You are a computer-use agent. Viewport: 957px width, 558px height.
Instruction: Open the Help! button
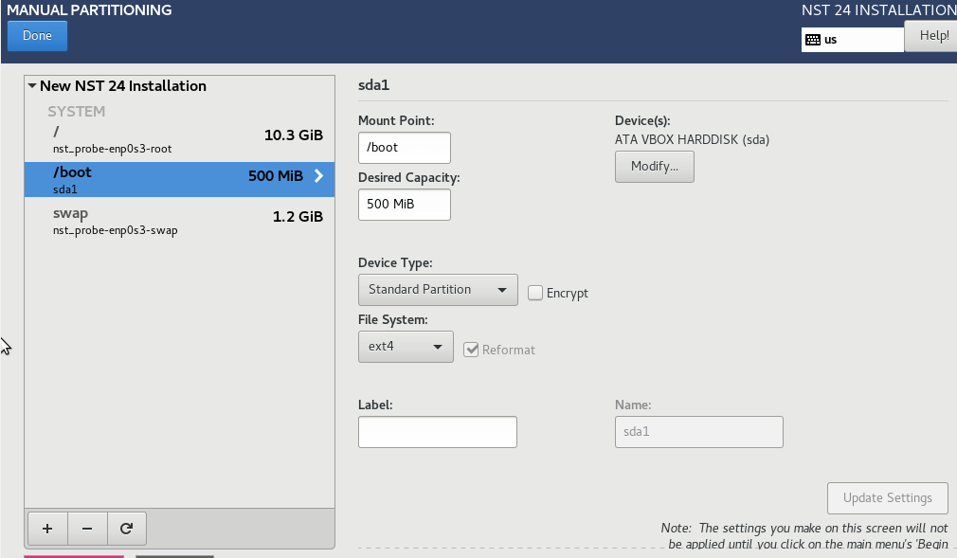pyautogui.click(x=932, y=36)
